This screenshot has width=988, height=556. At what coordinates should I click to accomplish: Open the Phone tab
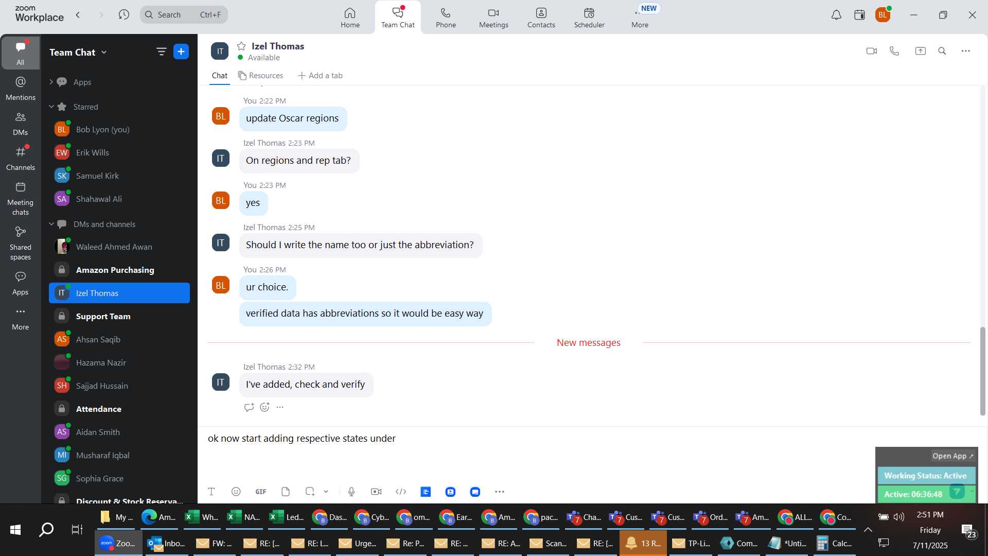(446, 18)
